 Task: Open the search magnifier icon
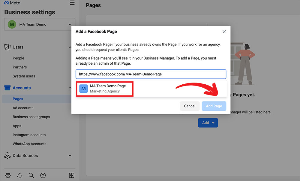click(x=31, y=175)
